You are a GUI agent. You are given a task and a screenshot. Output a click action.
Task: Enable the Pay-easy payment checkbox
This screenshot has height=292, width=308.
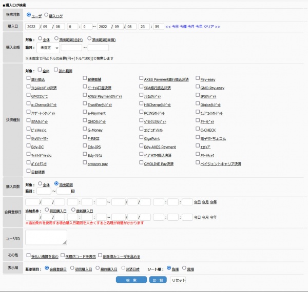click(x=198, y=79)
